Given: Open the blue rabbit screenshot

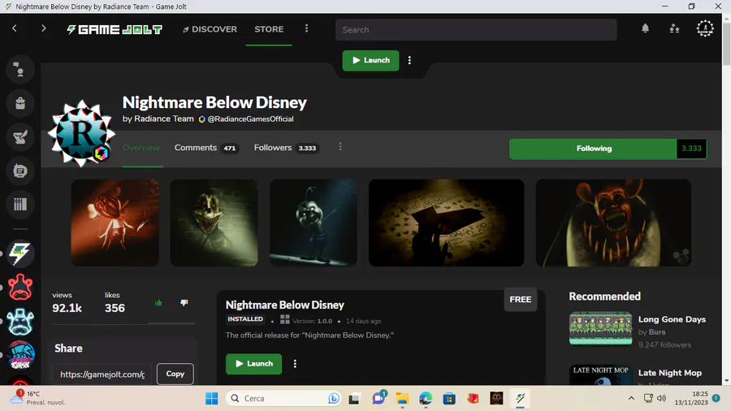Looking at the screenshot, I should pos(314,223).
